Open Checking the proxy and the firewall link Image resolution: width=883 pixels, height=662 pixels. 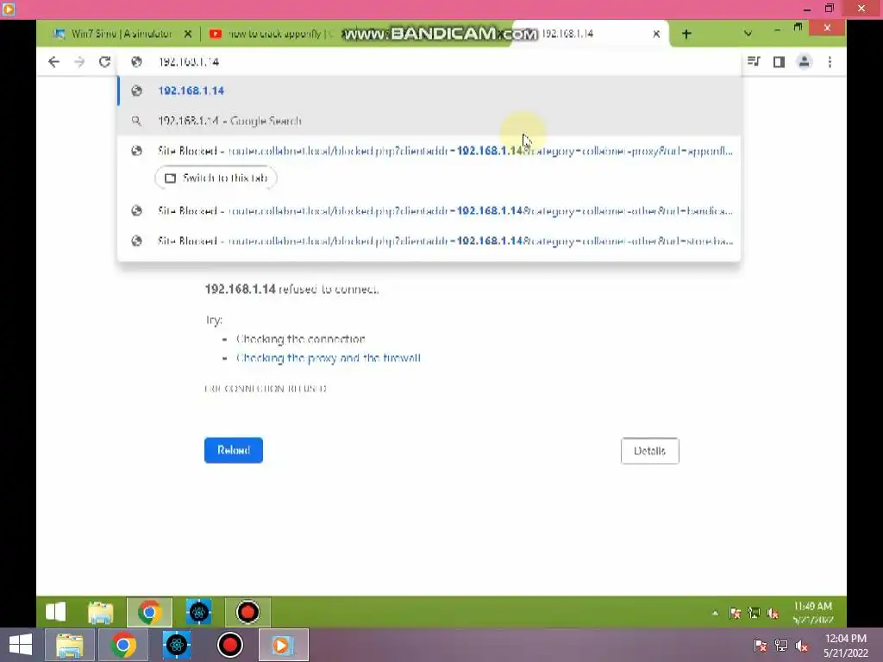tap(329, 358)
